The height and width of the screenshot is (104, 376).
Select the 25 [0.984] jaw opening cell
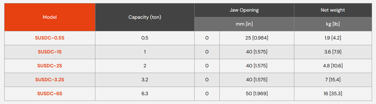pos(257,38)
